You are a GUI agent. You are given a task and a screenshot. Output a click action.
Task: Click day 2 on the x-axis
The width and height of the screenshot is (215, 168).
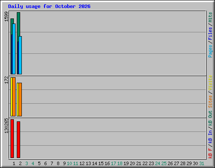pyautogui.click(x=20, y=163)
